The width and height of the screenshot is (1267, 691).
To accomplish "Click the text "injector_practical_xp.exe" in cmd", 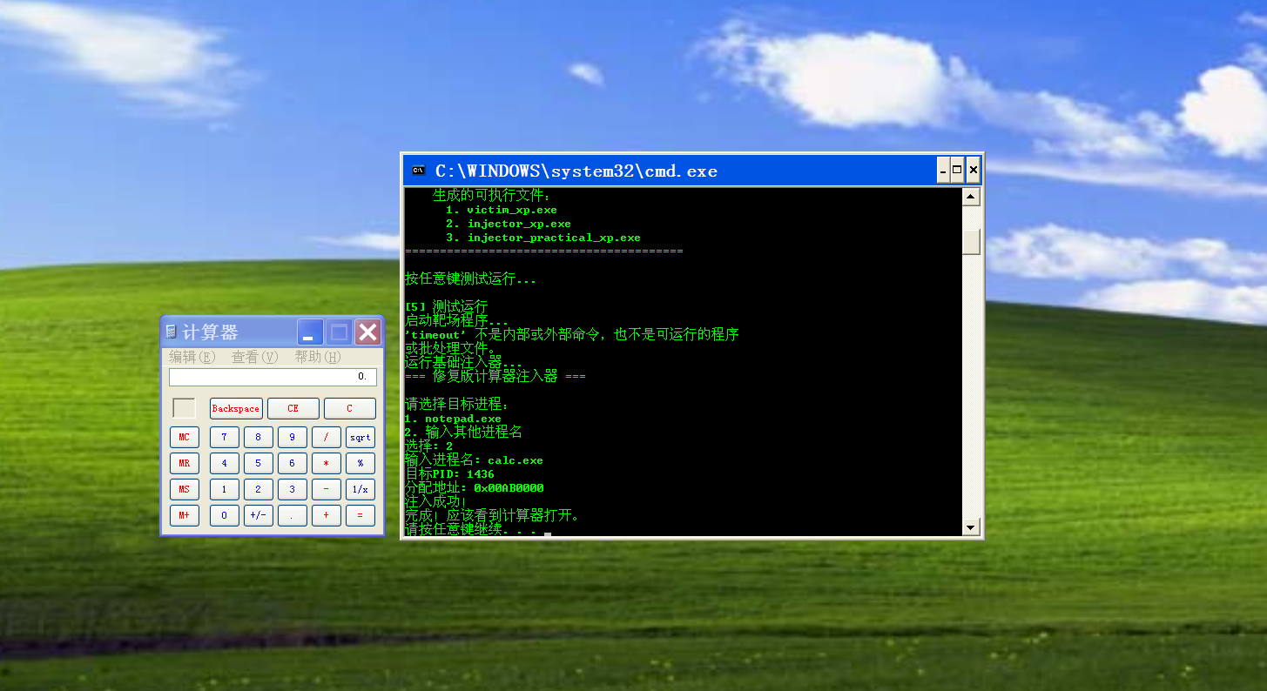I will [x=554, y=238].
